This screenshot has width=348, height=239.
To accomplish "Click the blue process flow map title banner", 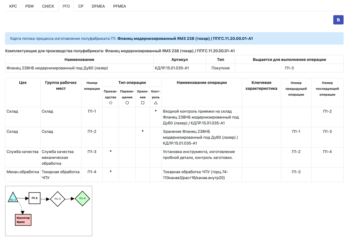I will coord(174,39).
